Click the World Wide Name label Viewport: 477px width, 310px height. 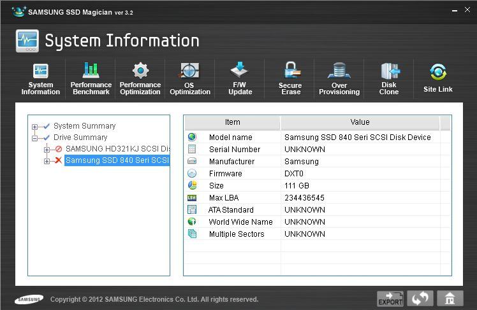(x=240, y=222)
